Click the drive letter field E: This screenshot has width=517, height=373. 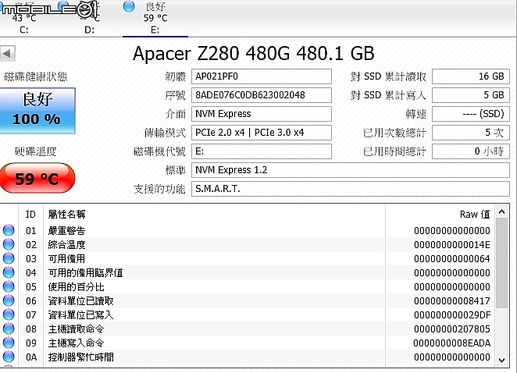[x=262, y=151]
